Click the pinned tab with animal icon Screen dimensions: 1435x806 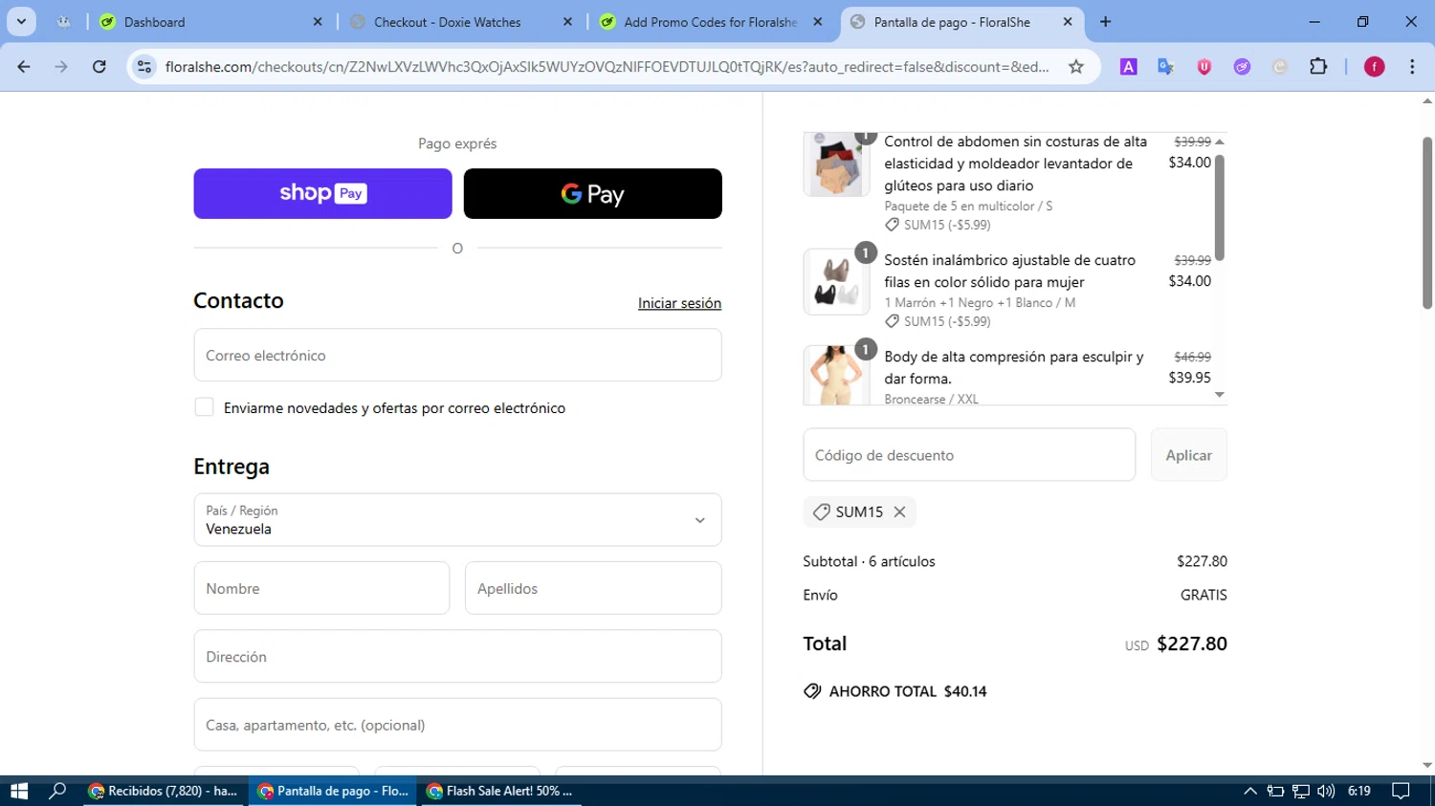pos(63,21)
